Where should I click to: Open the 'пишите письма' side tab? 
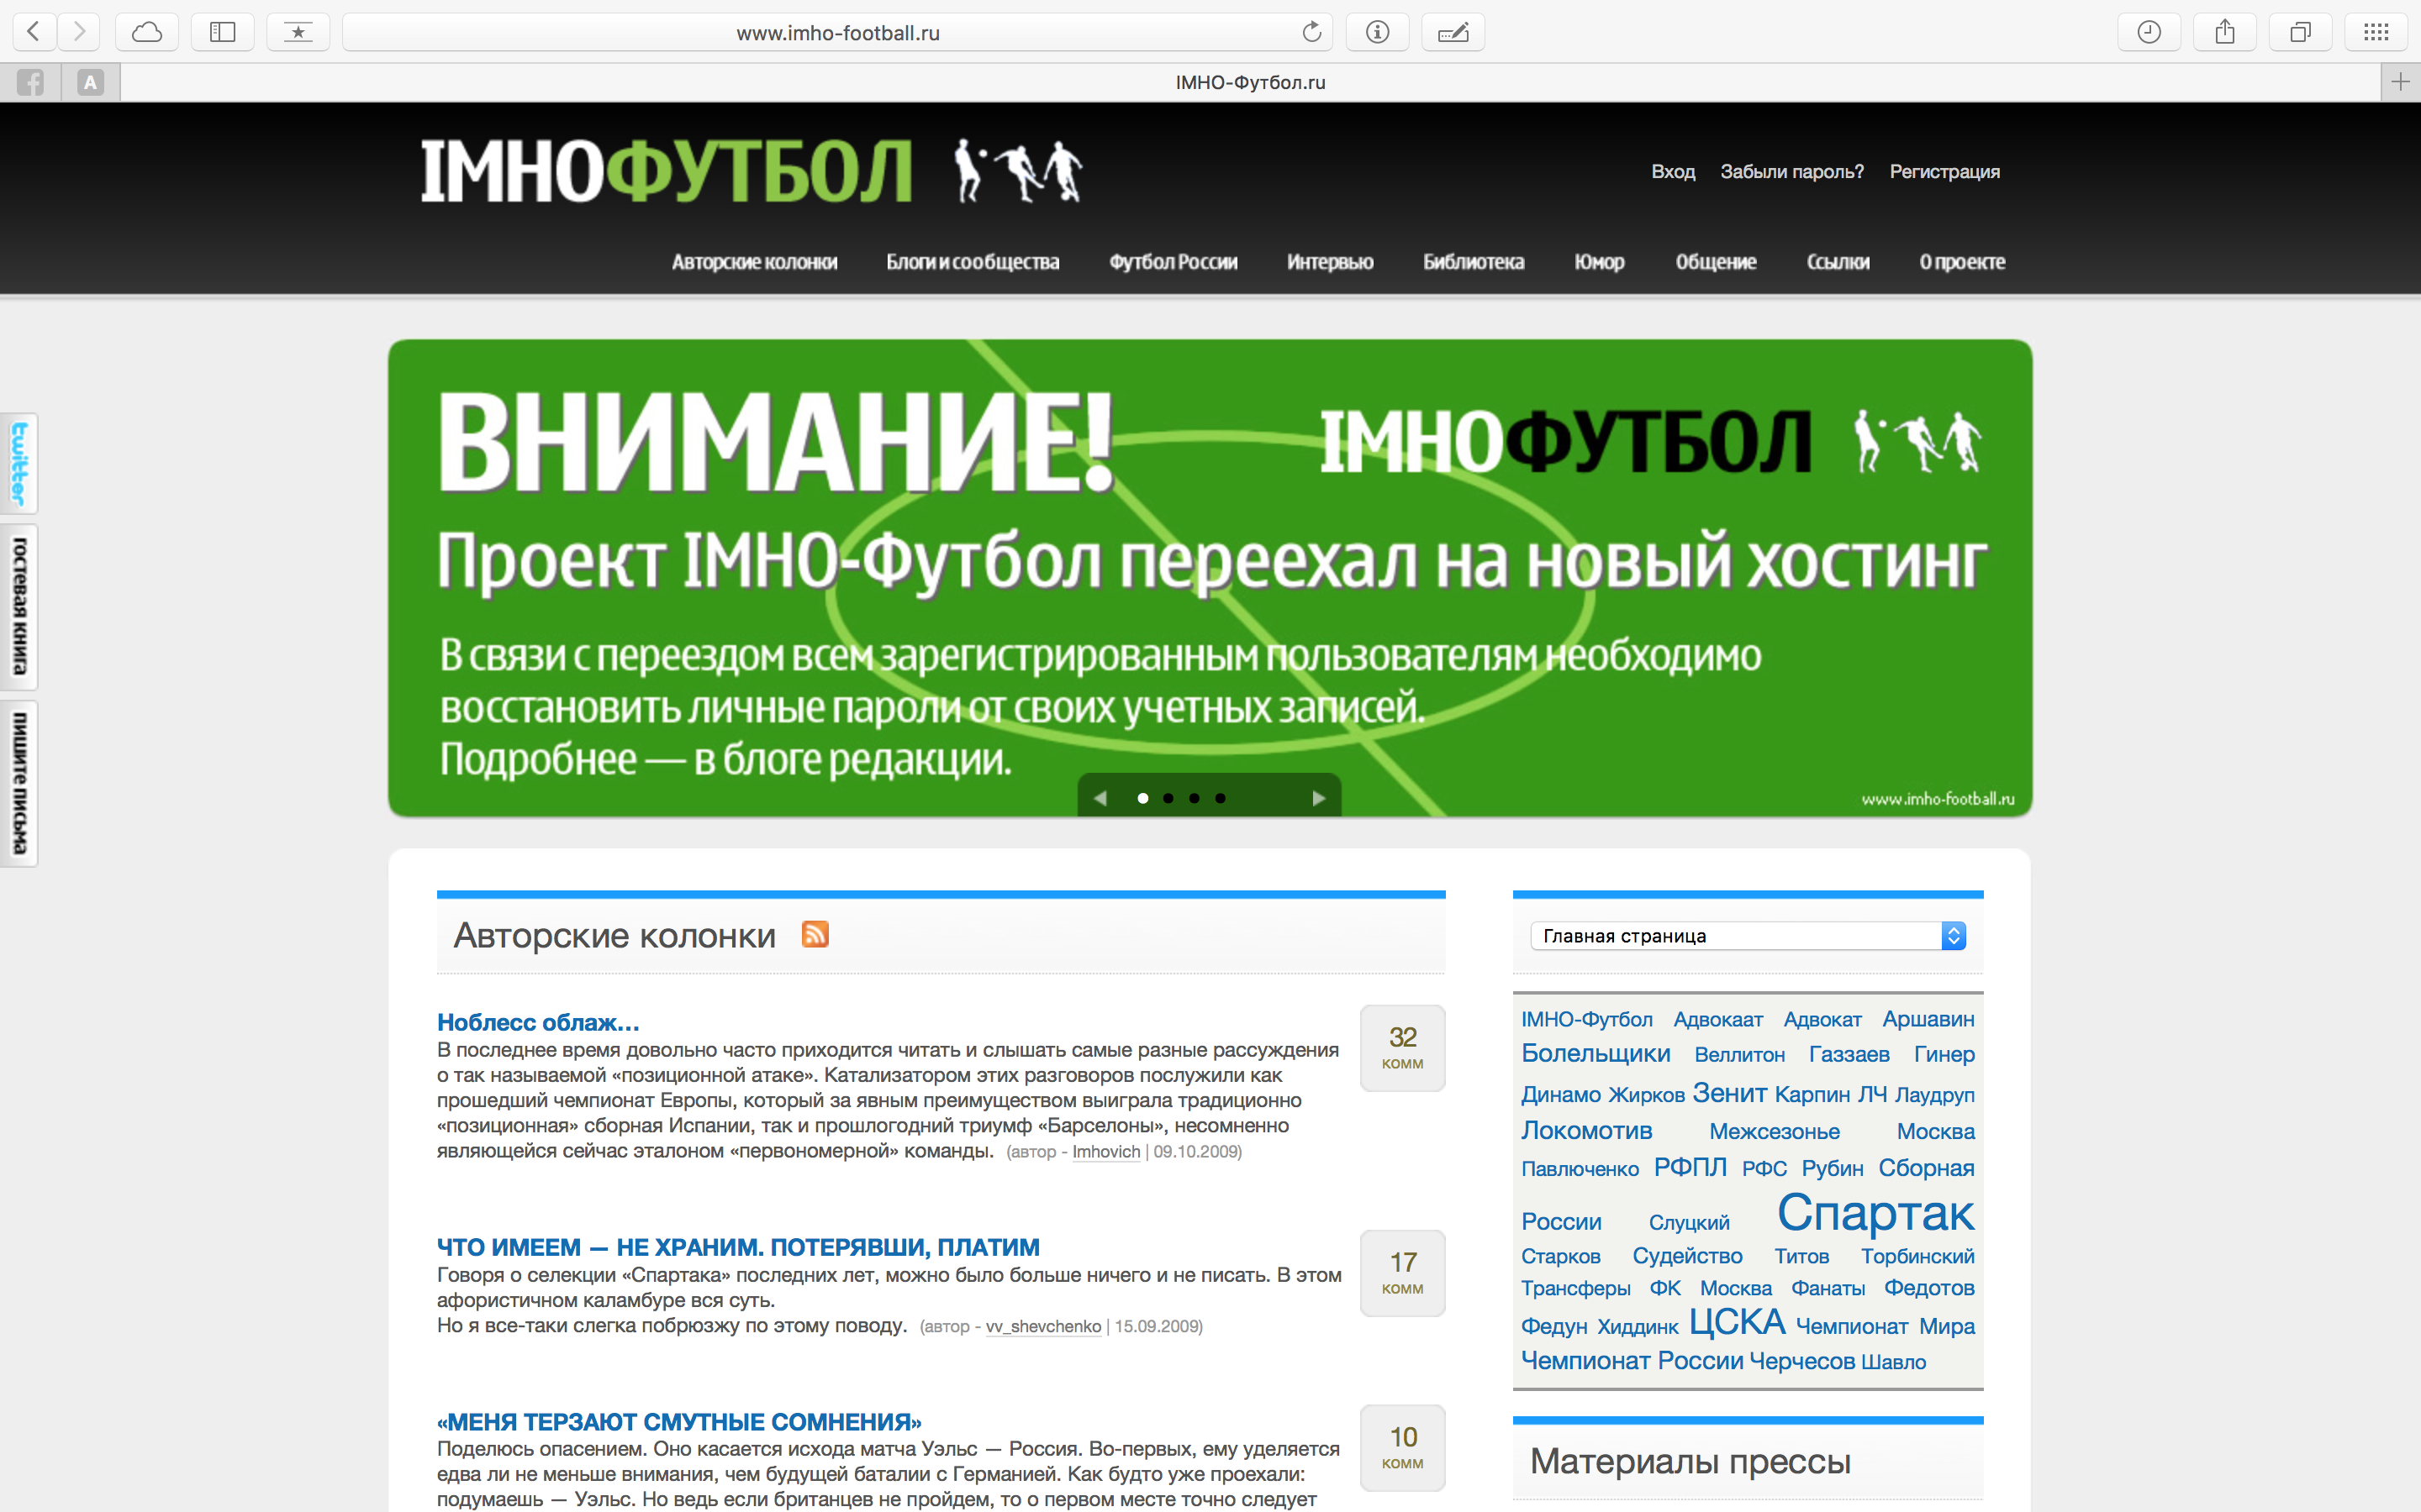(x=19, y=783)
